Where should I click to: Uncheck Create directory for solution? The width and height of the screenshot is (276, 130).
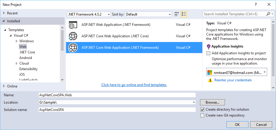point(202,109)
